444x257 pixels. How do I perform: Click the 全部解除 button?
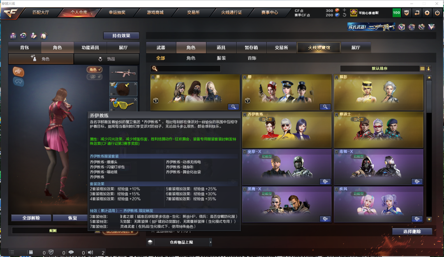point(31,218)
